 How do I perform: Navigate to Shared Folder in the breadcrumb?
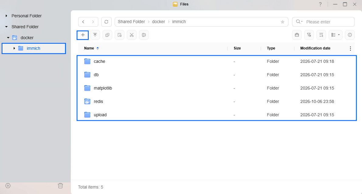[x=131, y=22]
